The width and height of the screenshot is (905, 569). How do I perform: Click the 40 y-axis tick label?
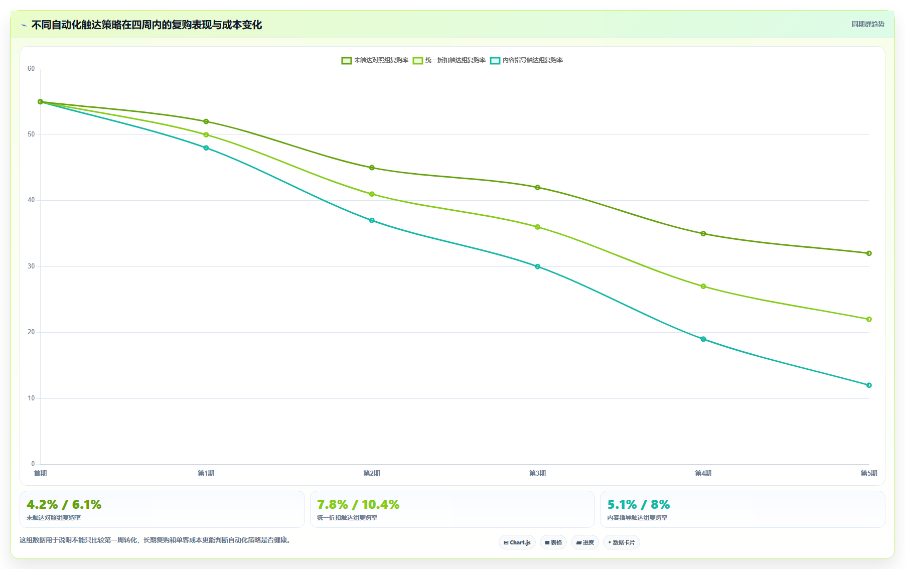pos(31,200)
